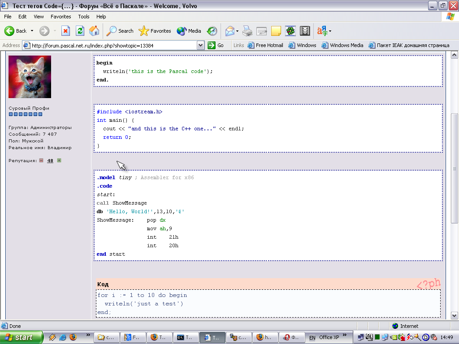459x344 pixels.
Task: Open the Favorites menu in menu bar
Action: [x=61, y=17]
